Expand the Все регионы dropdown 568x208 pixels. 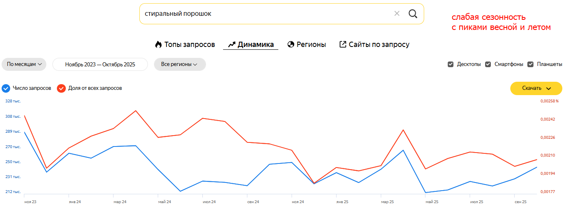[180, 64]
